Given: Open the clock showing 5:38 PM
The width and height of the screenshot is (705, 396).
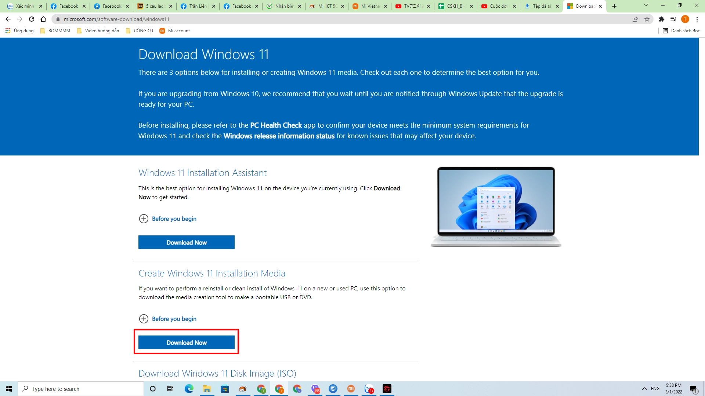Looking at the screenshot, I should coord(674,389).
